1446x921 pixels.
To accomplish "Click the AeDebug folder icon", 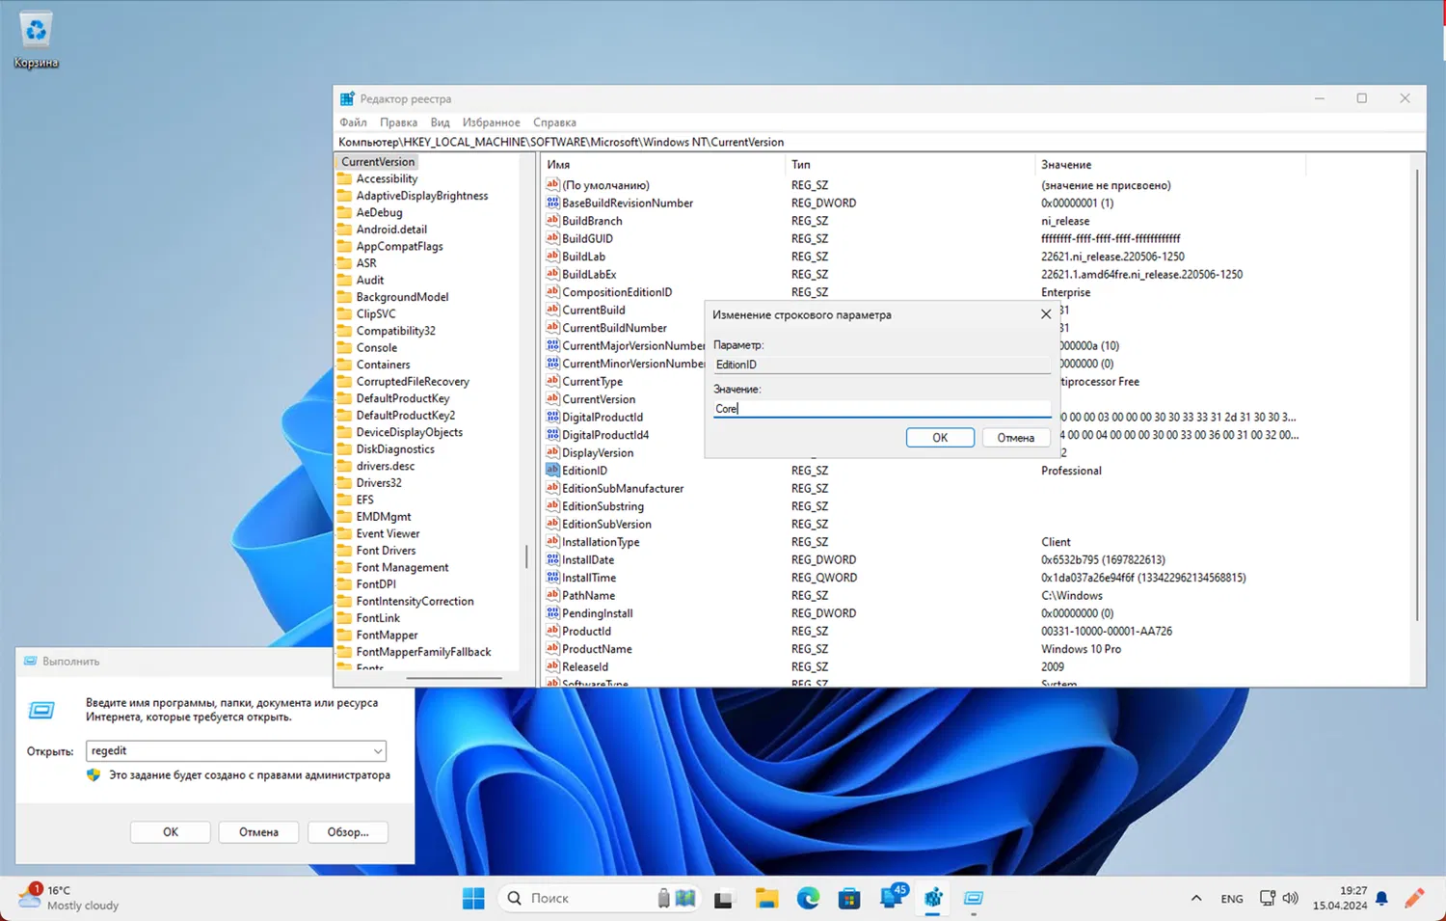I will (x=344, y=212).
